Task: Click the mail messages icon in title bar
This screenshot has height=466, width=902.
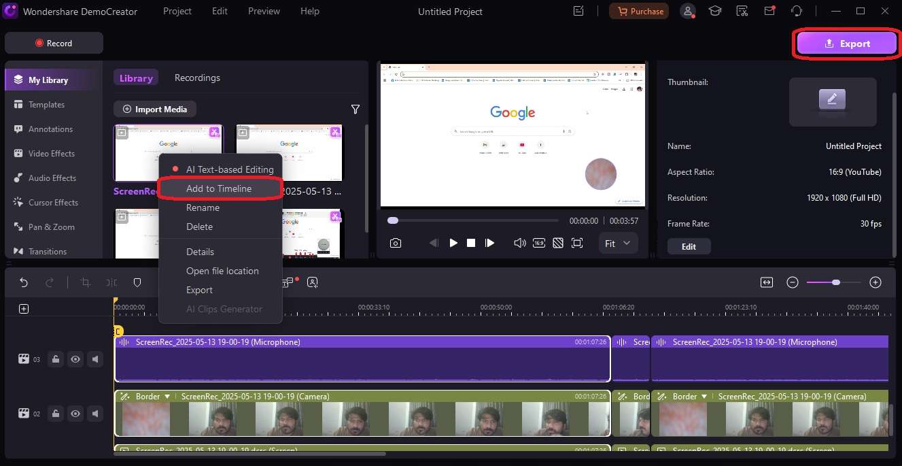Action: pyautogui.click(x=769, y=11)
